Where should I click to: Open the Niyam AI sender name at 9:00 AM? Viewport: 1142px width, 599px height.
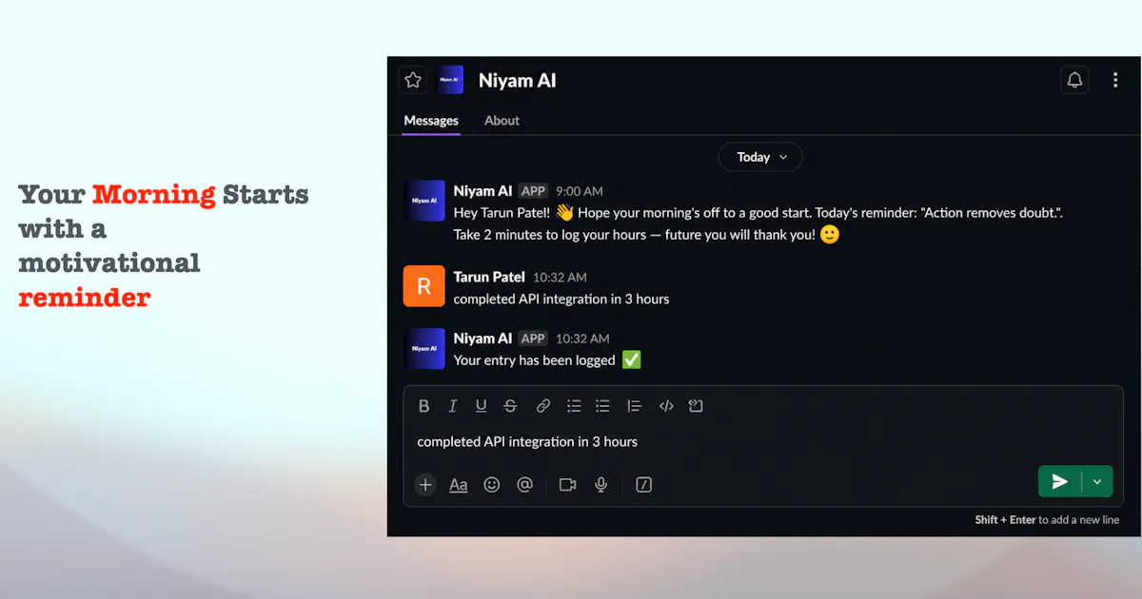482,191
